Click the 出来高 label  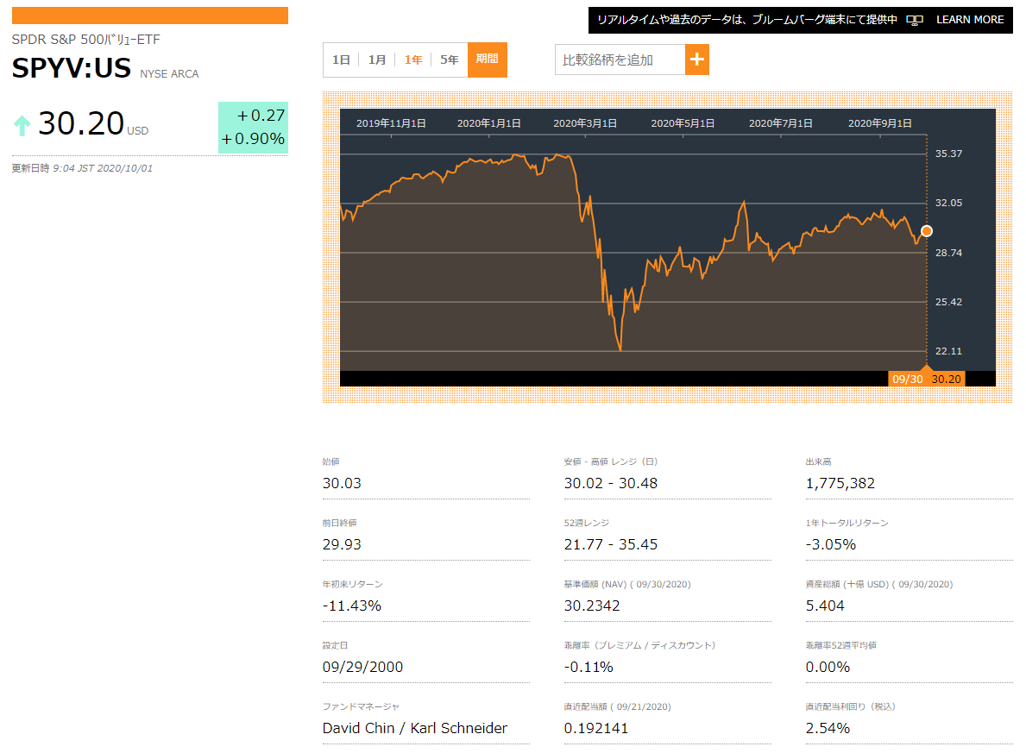[818, 461]
